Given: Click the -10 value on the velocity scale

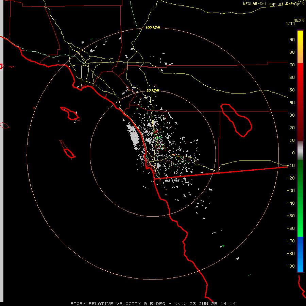Looking at the screenshot, I should point(291,166).
